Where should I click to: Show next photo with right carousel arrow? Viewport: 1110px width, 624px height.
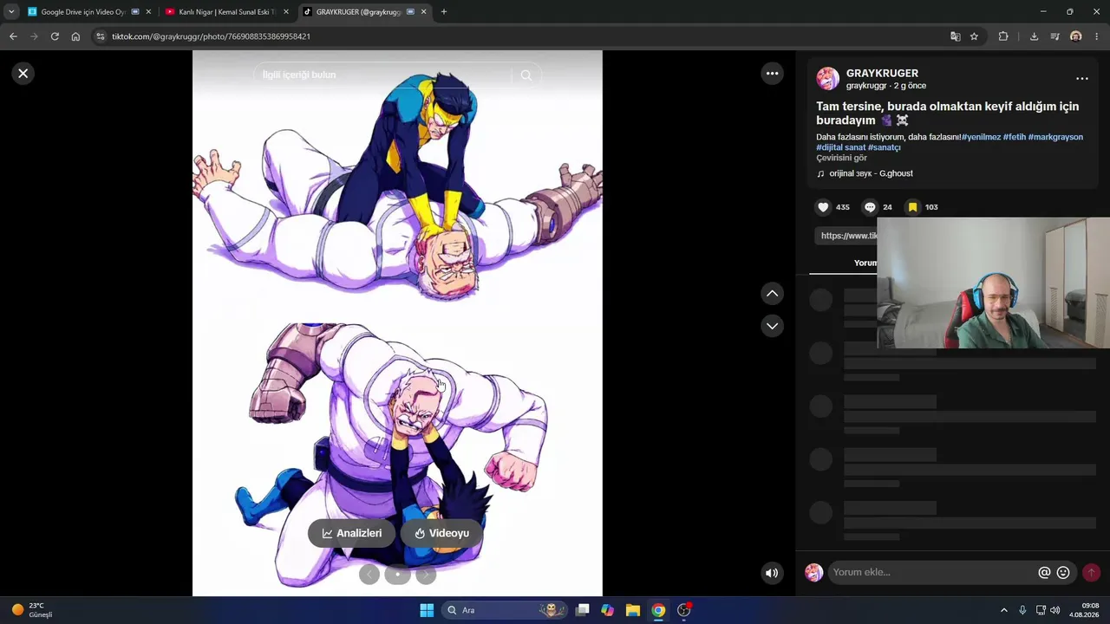(425, 574)
